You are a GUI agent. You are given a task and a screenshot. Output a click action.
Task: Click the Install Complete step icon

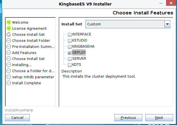pyautogui.click(x=9, y=83)
